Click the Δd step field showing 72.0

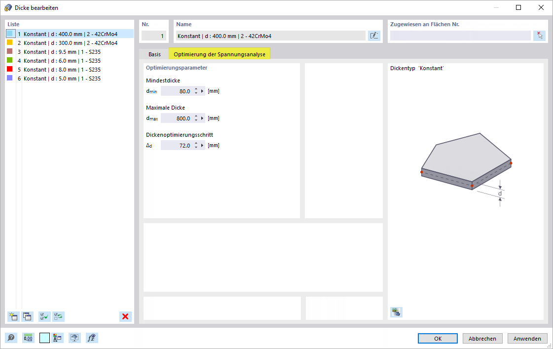click(x=177, y=146)
